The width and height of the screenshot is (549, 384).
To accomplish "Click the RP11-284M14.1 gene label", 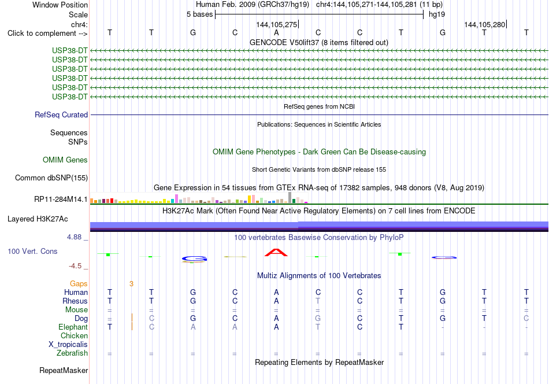I will [x=61, y=200].
